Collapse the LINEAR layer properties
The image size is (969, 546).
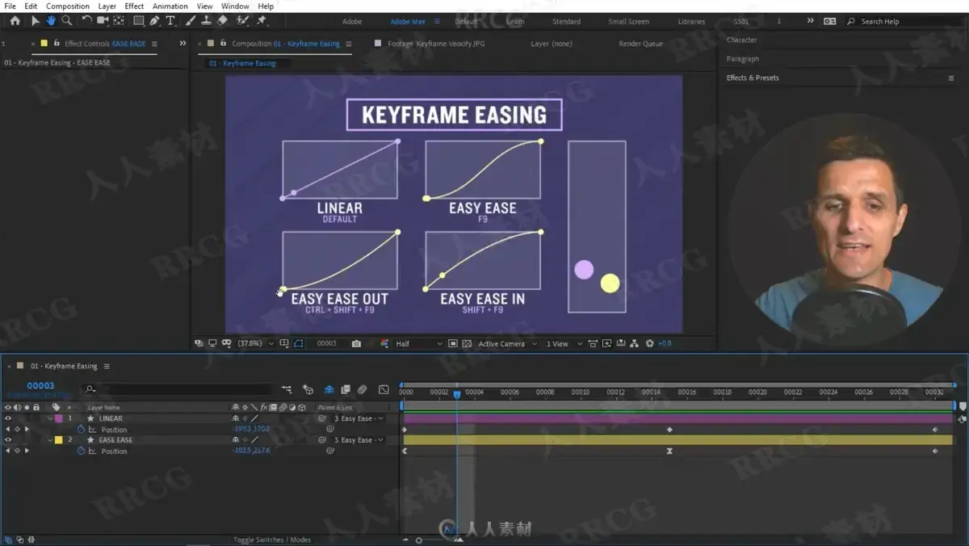[49, 418]
